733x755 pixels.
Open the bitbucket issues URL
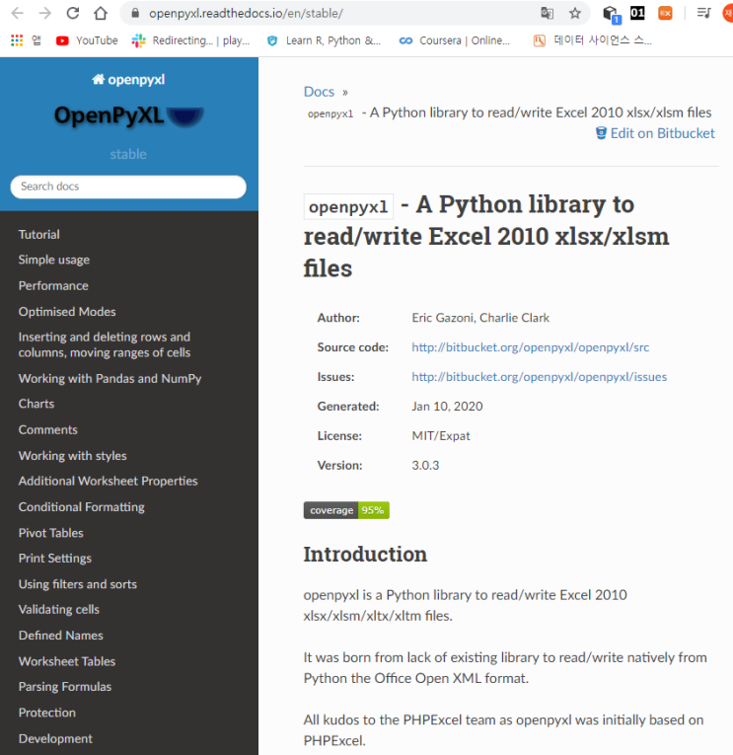(x=539, y=377)
